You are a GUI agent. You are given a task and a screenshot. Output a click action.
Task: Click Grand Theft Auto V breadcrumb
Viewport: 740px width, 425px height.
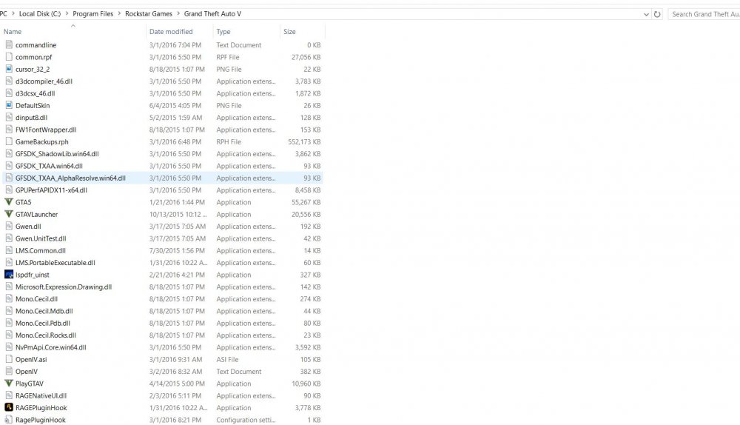pyautogui.click(x=212, y=14)
